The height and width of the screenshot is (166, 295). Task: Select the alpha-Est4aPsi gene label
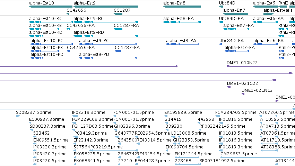coord(278,10)
